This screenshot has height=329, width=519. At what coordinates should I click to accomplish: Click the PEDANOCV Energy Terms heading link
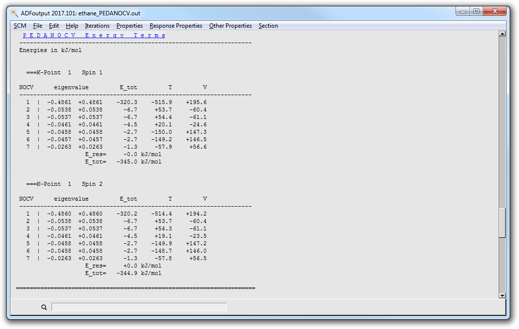pyautogui.click(x=94, y=35)
